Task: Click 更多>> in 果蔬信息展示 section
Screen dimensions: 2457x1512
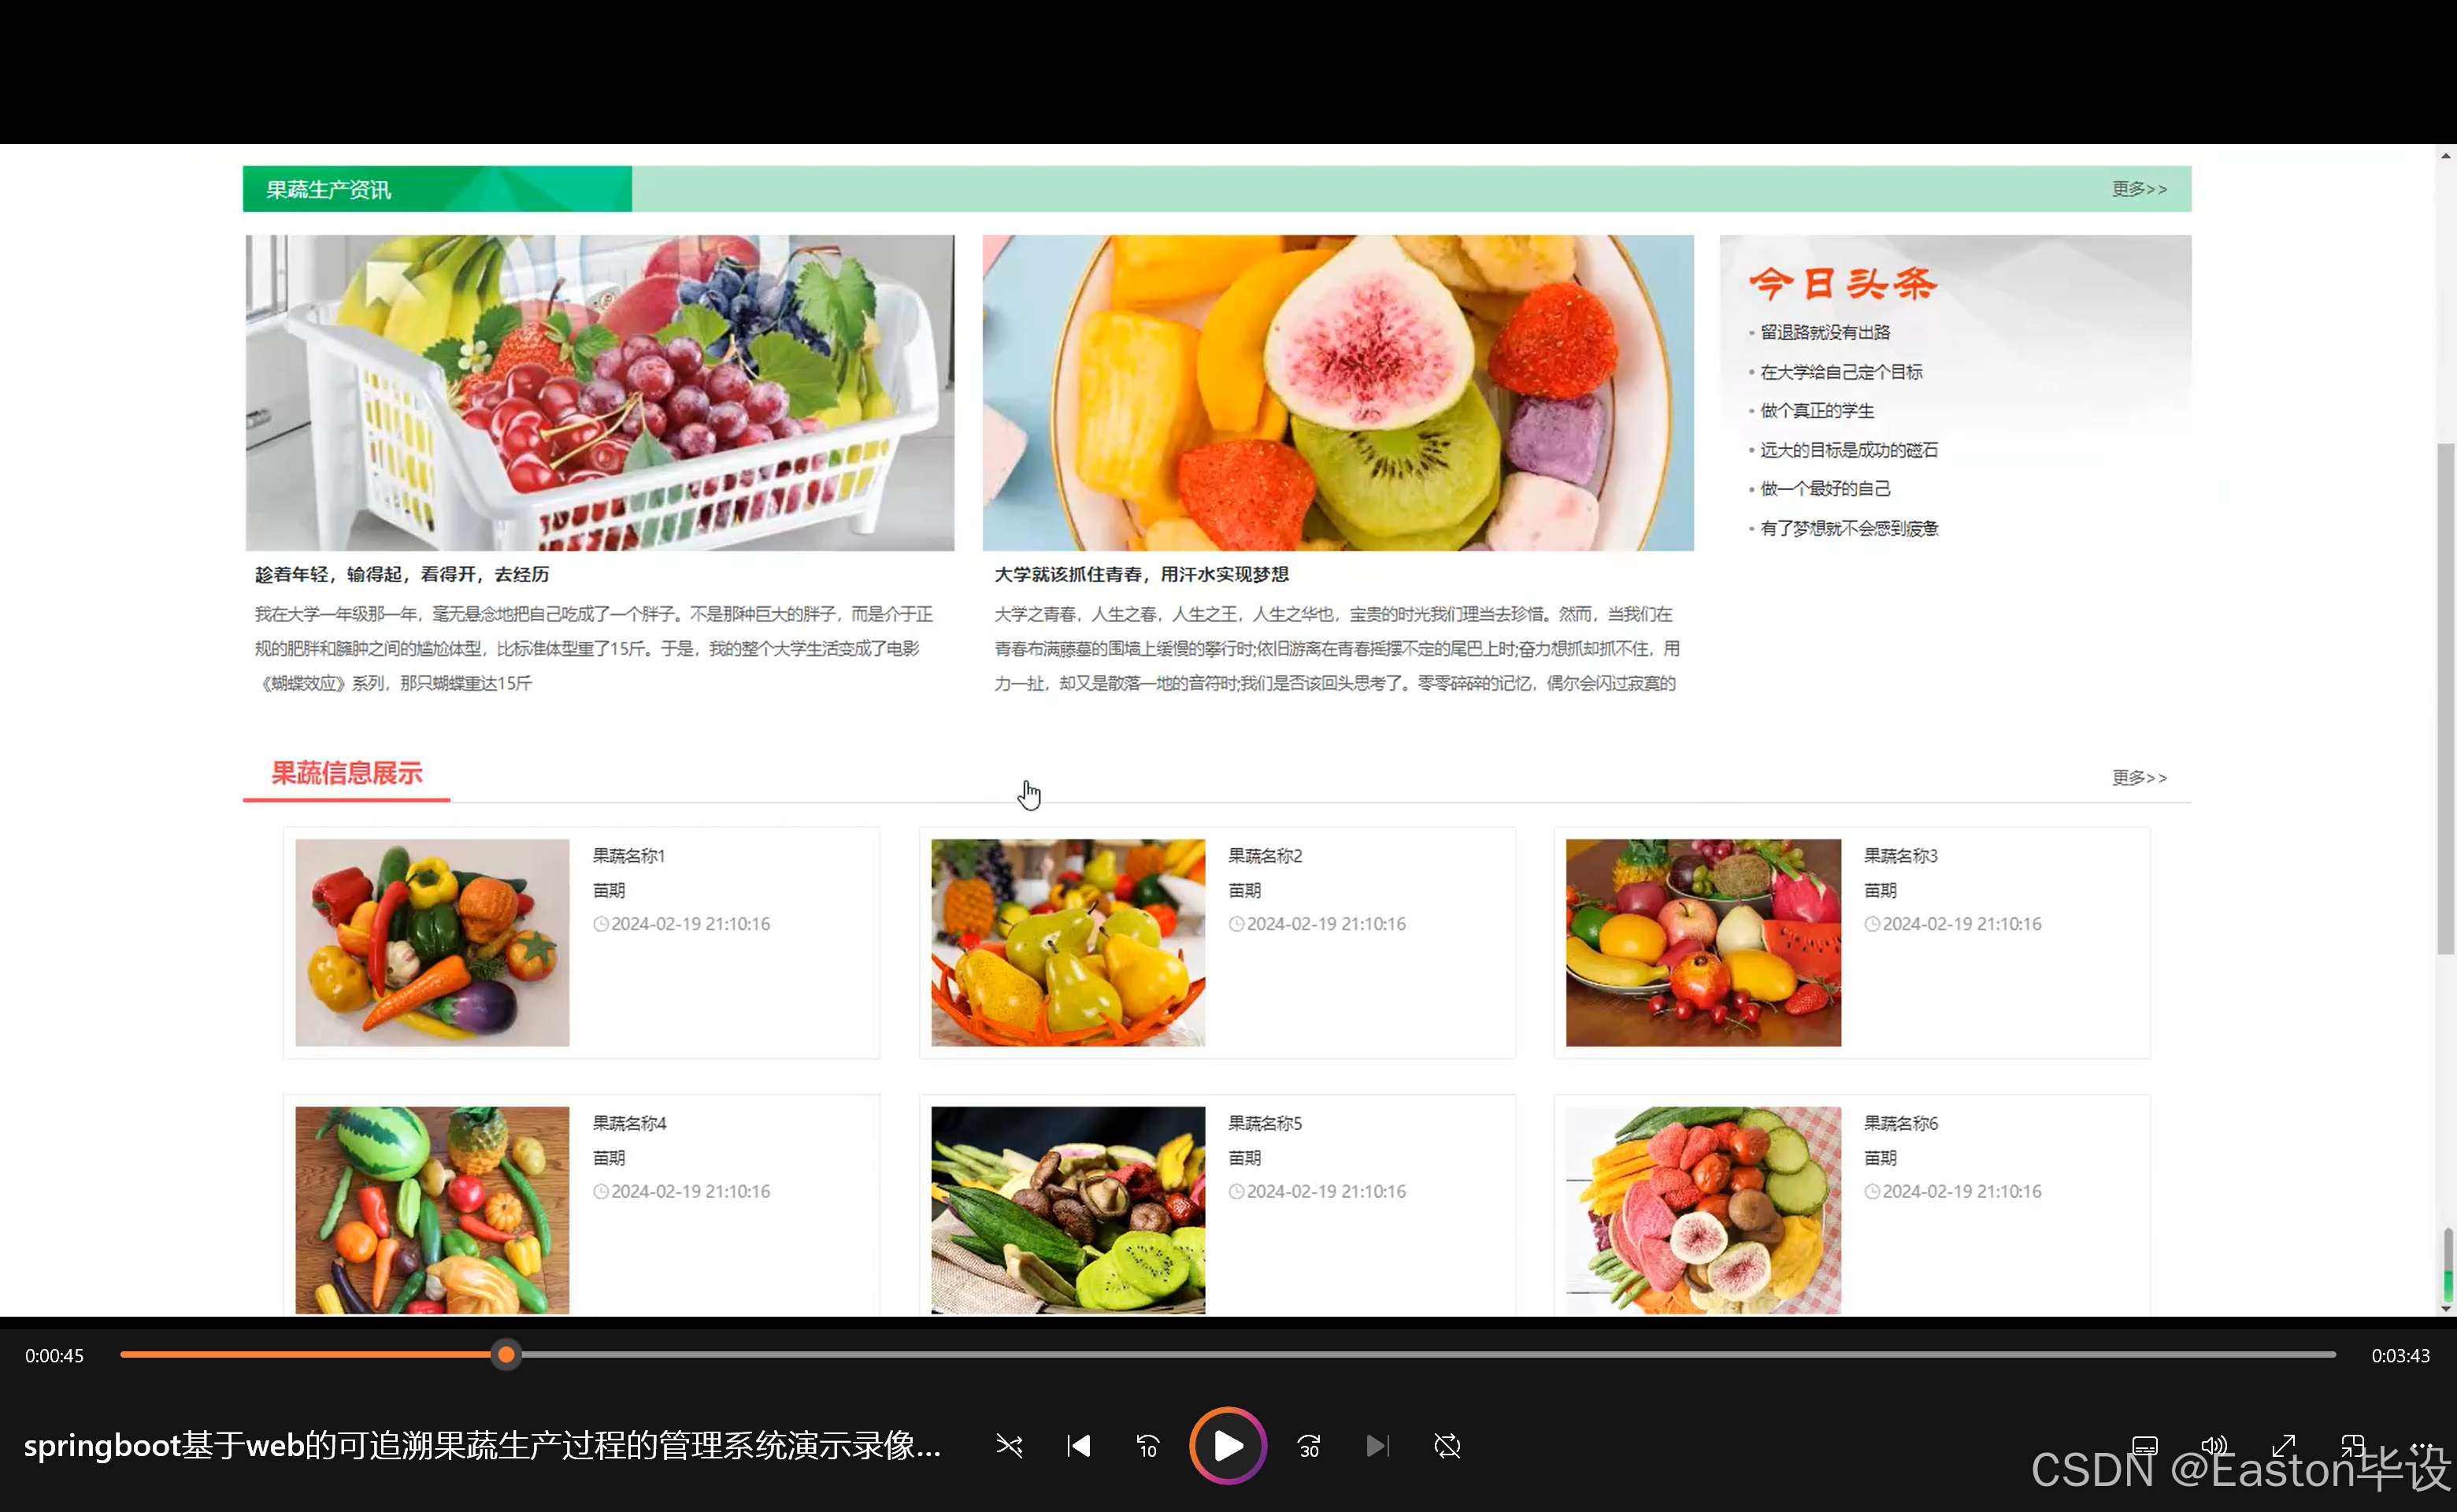Action: 2139,778
